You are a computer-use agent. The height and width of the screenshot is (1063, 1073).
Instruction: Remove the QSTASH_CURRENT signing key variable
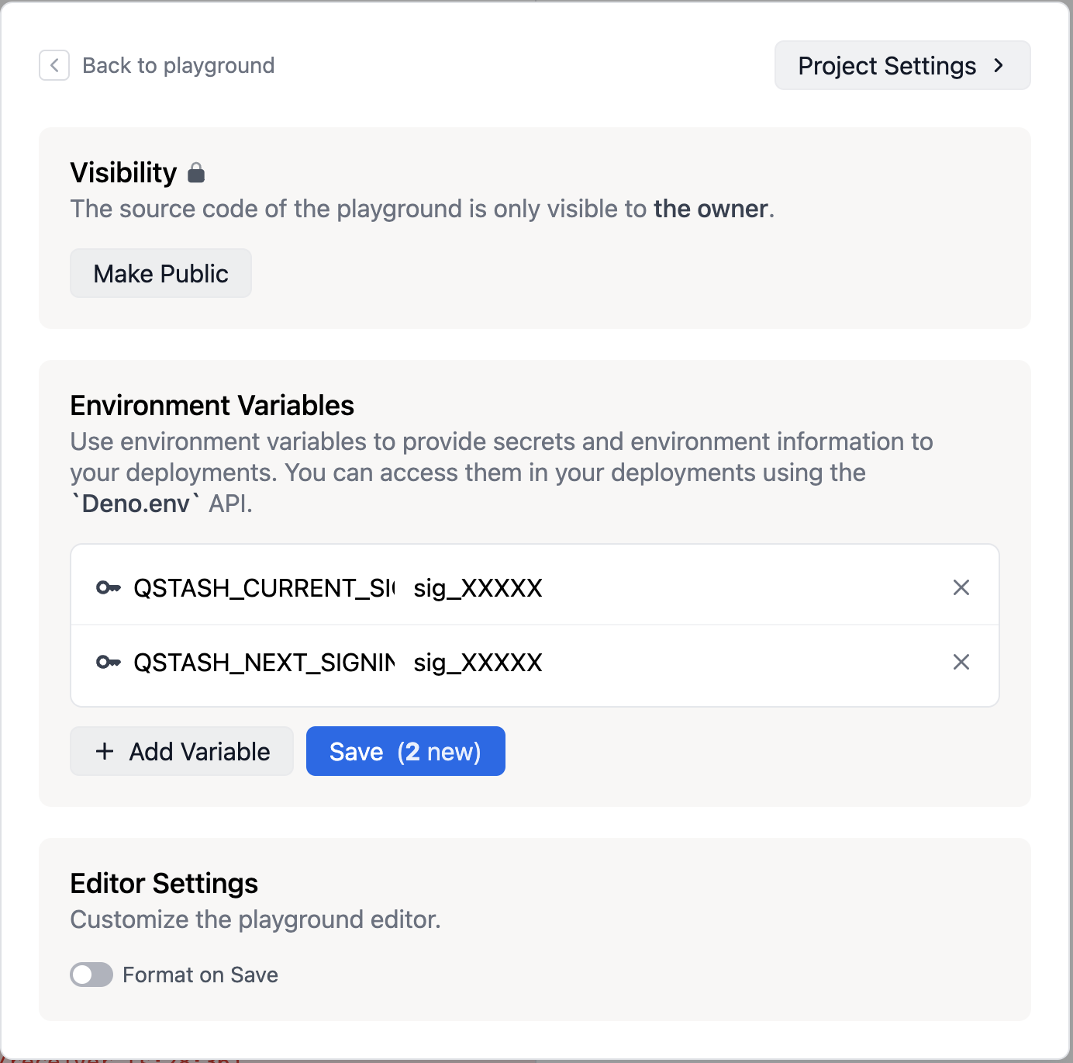961,588
